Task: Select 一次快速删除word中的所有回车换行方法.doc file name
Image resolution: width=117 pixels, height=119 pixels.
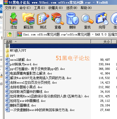Action: pyautogui.click(x=42, y=110)
